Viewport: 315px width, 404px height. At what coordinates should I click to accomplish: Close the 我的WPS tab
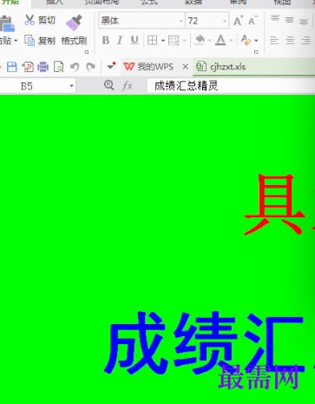click(186, 67)
